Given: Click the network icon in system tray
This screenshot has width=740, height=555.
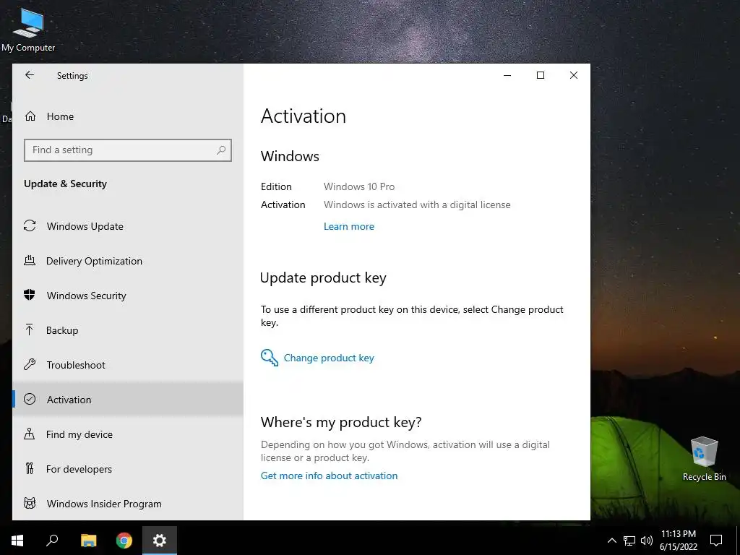Looking at the screenshot, I should pyautogui.click(x=629, y=541).
